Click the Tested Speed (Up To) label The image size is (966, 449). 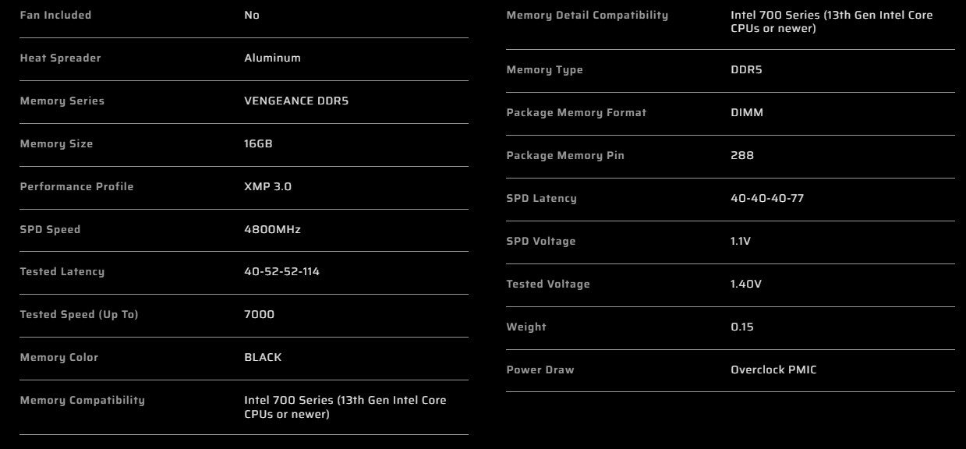click(79, 315)
